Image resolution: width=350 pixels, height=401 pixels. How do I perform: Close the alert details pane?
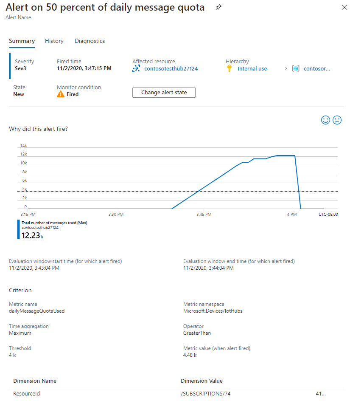pos(344,8)
